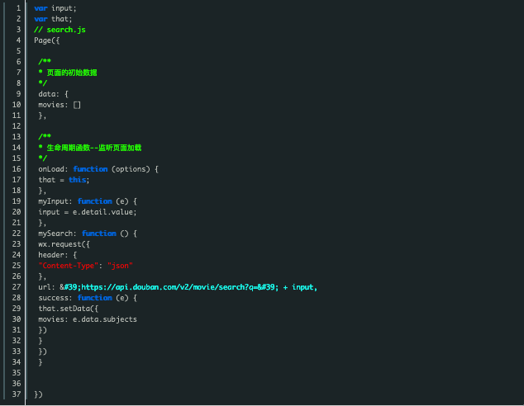Click the api.douban.com URL on line 27
The height and width of the screenshot is (406, 524).
[x=169, y=287]
